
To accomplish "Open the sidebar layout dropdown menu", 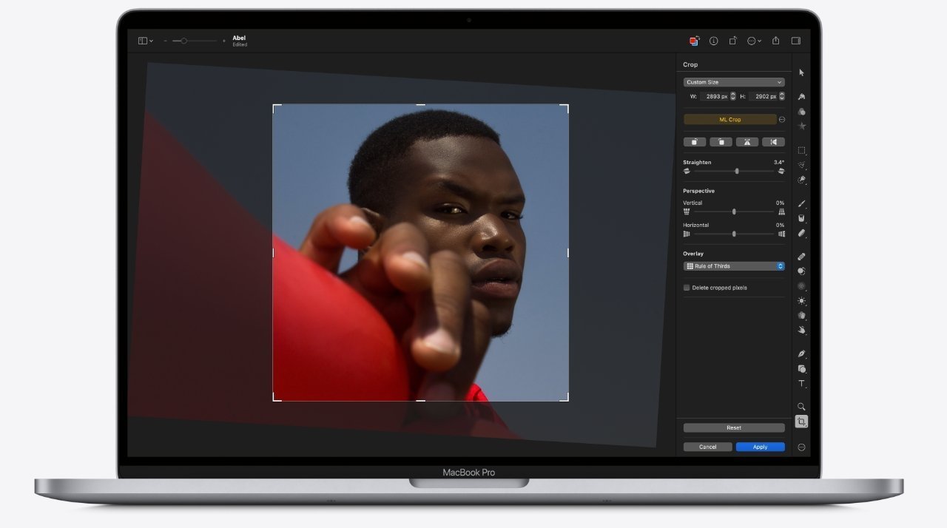I will tap(146, 41).
